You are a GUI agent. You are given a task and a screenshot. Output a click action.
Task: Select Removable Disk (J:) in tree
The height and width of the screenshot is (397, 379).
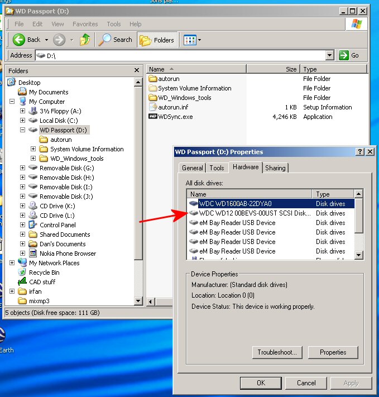(66, 196)
